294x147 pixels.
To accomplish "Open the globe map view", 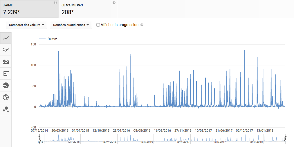I will pyautogui.click(x=6, y=97).
